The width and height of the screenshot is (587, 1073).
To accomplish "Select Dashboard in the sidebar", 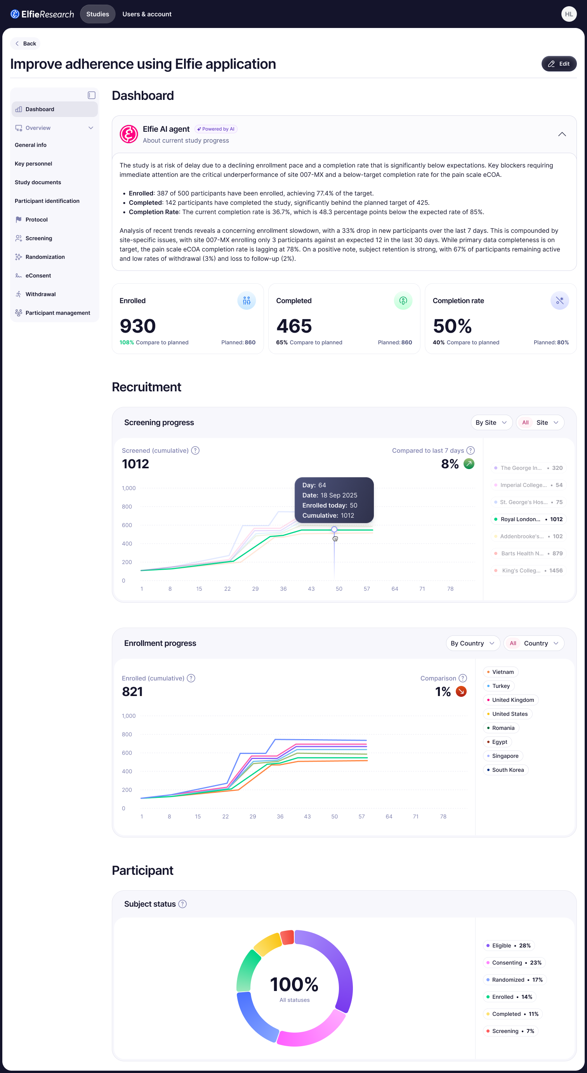I will coord(54,109).
